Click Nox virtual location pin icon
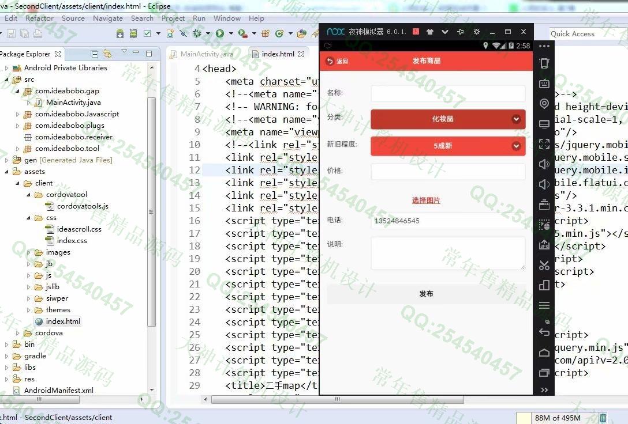The height and width of the screenshot is (424, 628). coord(544,104)
